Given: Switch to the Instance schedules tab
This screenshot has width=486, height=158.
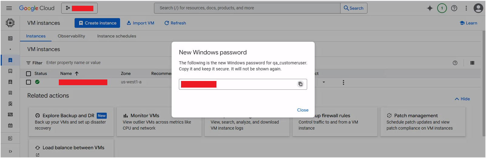Looking at the screenshot, I should point(116,36).
